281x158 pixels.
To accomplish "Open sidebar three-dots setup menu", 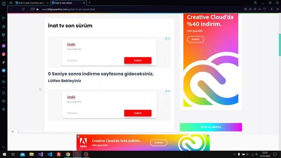I will 4,147.
